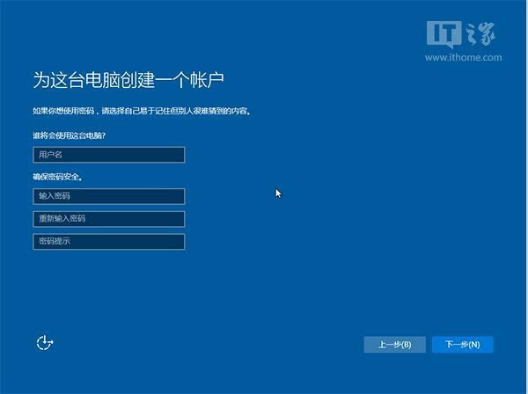
Task: Click the 用户名 placeholder text
Action: (x=50, y=155)
